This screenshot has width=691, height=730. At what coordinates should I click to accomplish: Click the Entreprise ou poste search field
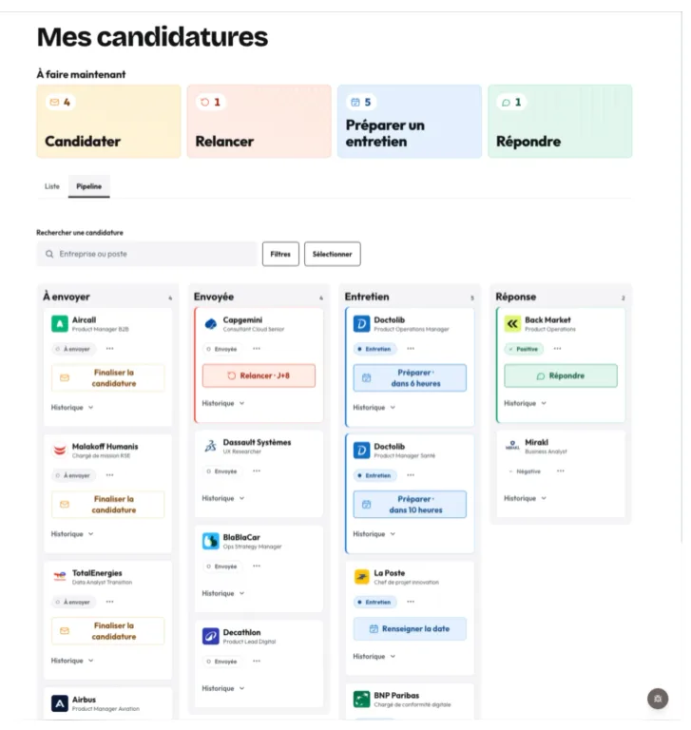(146, 254)
